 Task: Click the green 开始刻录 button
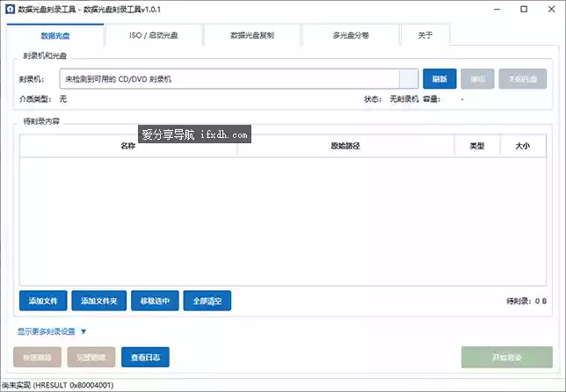point(507,358)
